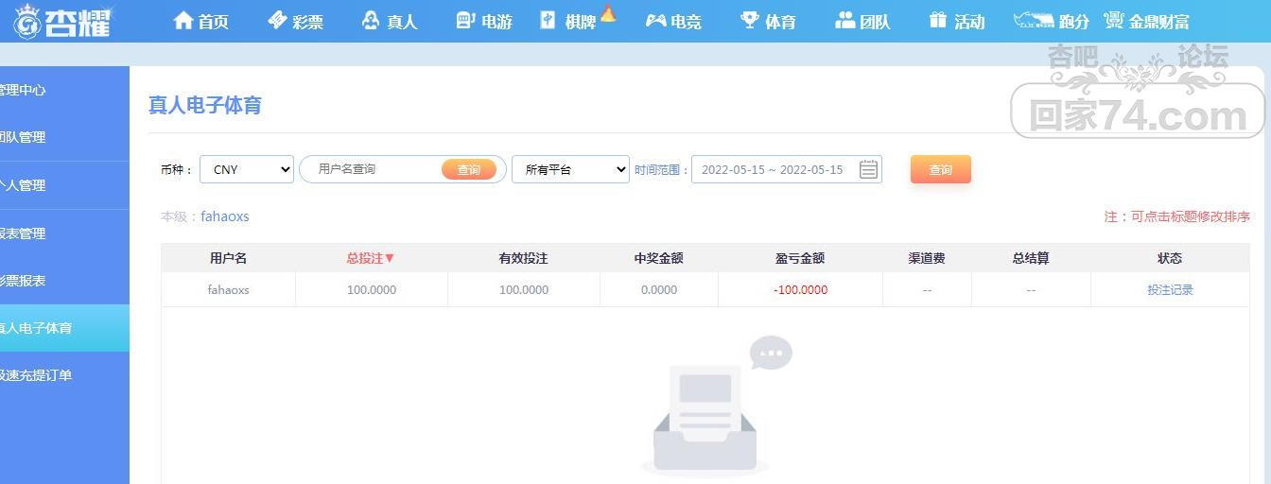Select 彩票报表 in the left sidebar
Viewport: 1271px width, 484px height.
click(23, 281)
